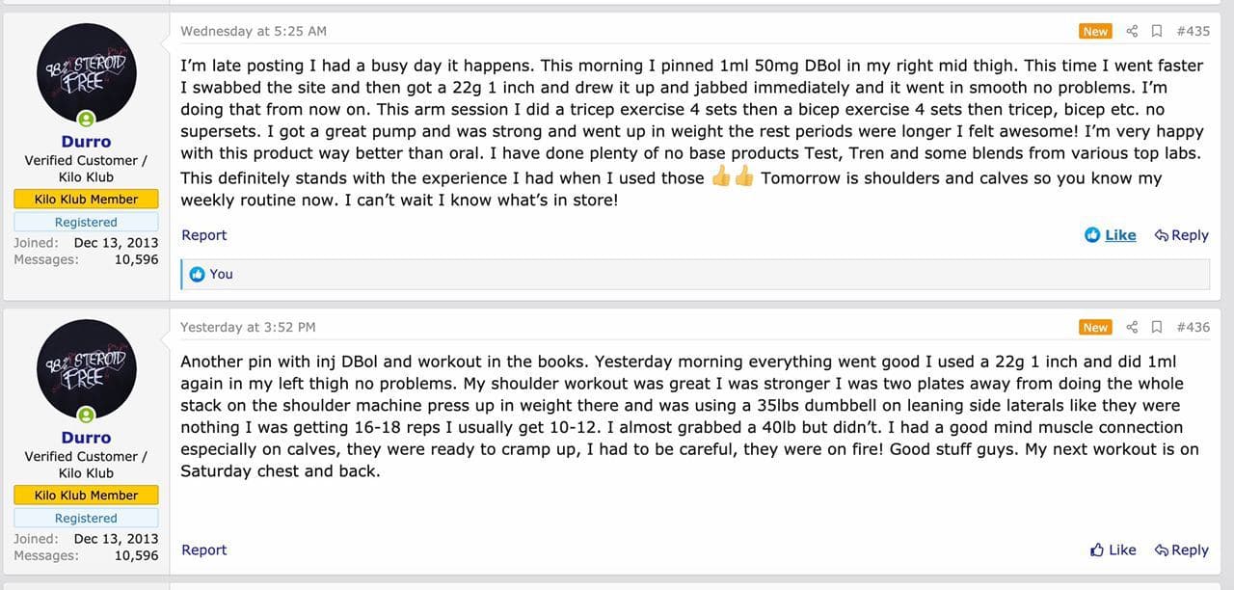Click the thumbs-up reaction icon beside 'You'
The width and height of the screenshot is (1234, 590).
(x=198, y=274)
